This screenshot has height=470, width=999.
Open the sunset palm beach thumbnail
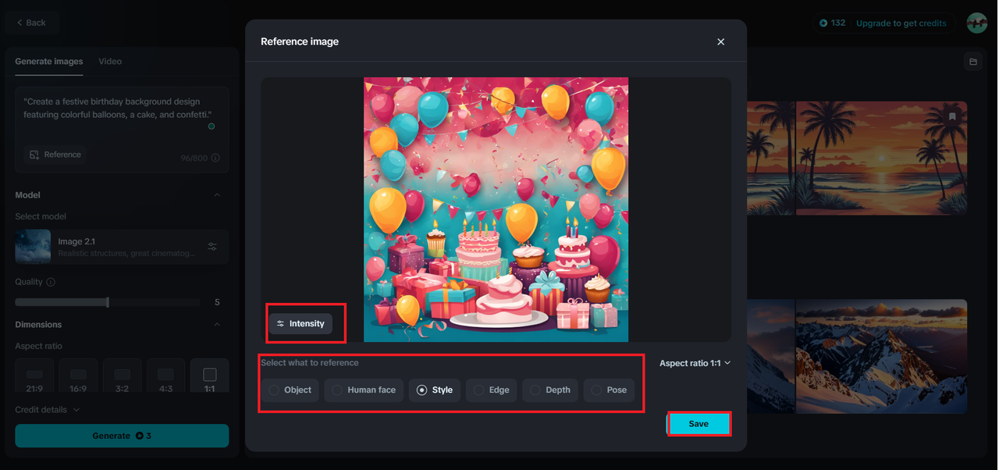tap(881, 158)
